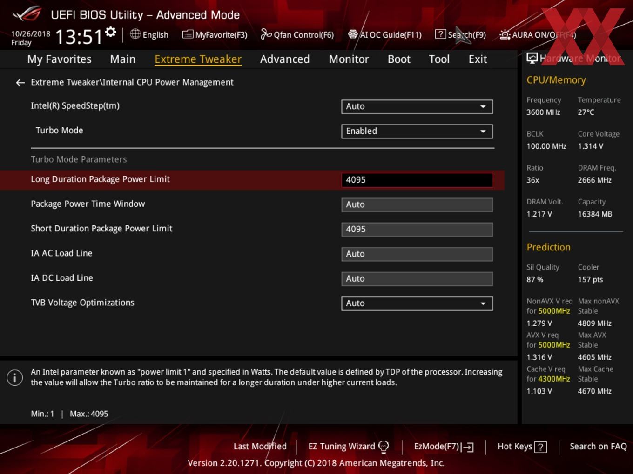633x474 pixels.
Task: Select the Intel(R) SpeedStep(tm) label
Action: click(75, 106)
